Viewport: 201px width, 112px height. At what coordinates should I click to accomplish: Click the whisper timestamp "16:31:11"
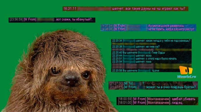70,8
